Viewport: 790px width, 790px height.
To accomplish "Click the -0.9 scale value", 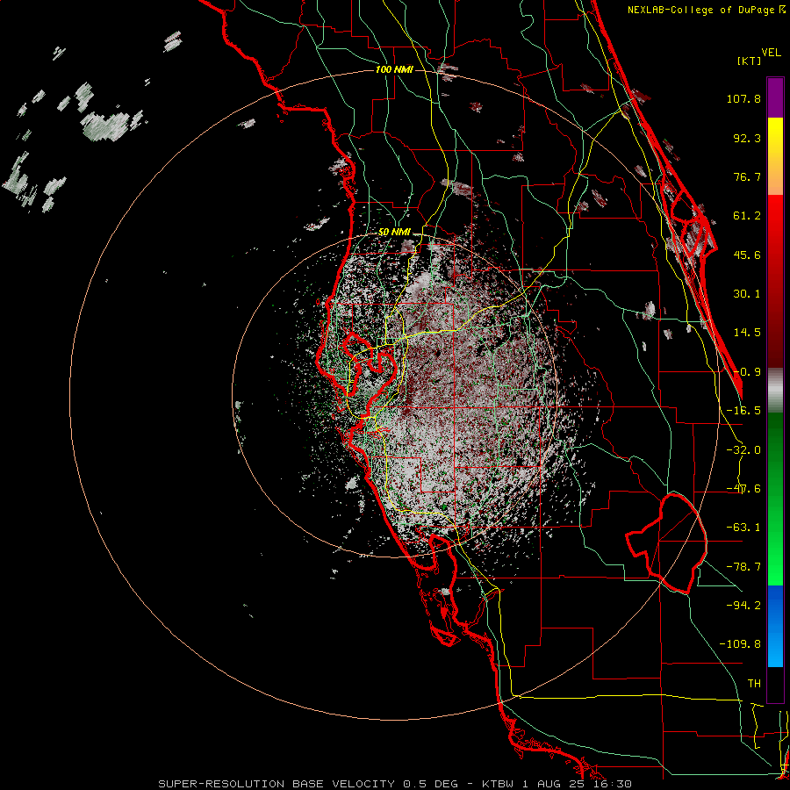I will (x=747, y=372).
